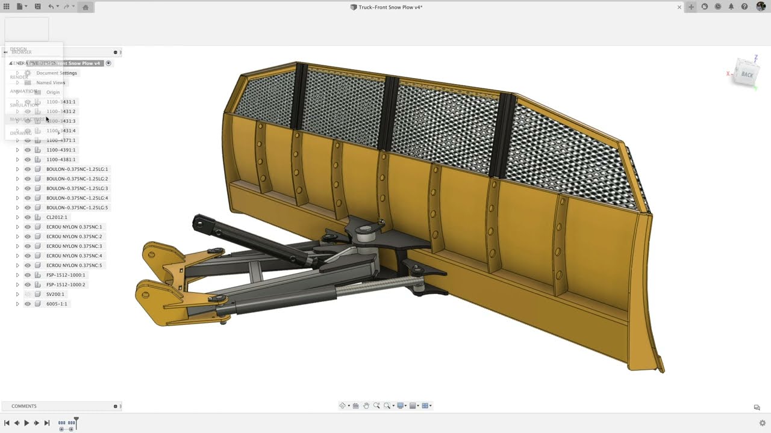Expand the Comments panel options dot
This screenshot has height=433, width=771.
pyautogui.click(x=115, y=406)
